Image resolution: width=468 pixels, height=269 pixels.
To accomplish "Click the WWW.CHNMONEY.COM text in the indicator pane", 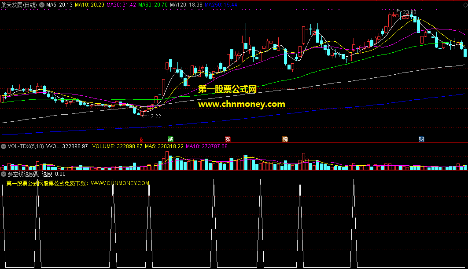I will (x=120, y=183).
